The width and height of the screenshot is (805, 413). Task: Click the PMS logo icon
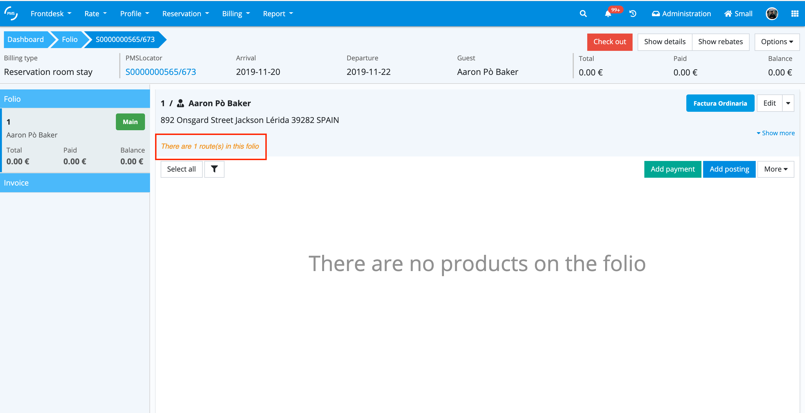(11, 13)
